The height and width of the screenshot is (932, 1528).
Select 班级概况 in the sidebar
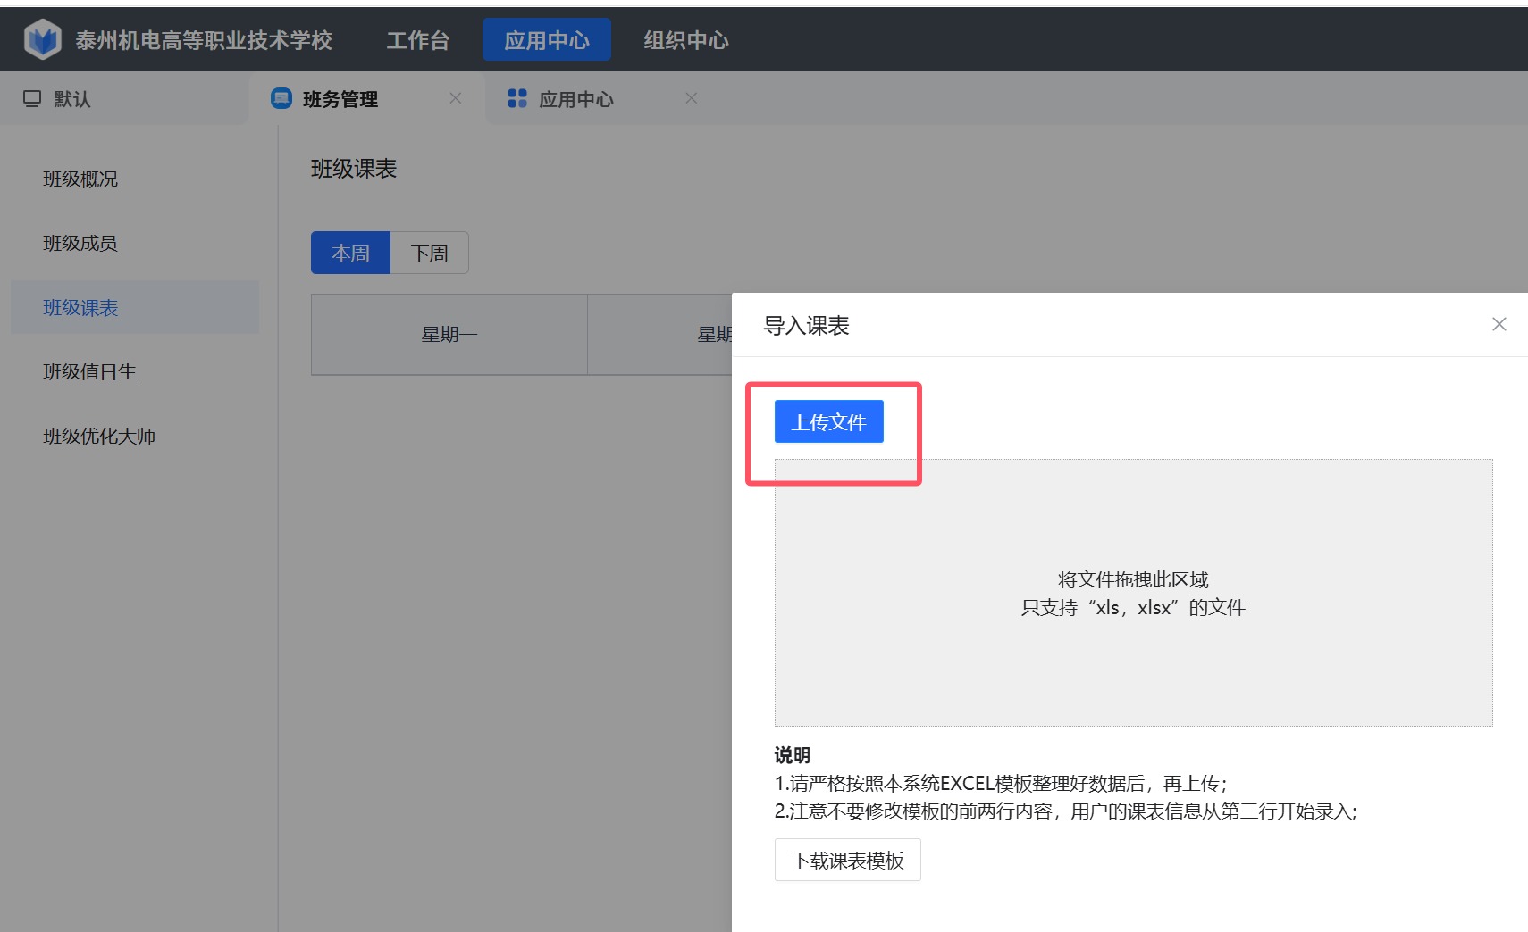point(80,179)
